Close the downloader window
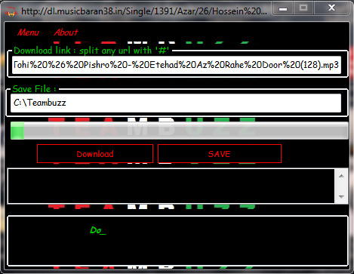Screen dimensions: 354x274 pos(332,8)
